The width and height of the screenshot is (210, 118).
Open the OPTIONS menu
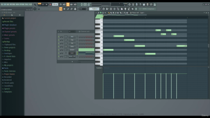pos(22,4)
